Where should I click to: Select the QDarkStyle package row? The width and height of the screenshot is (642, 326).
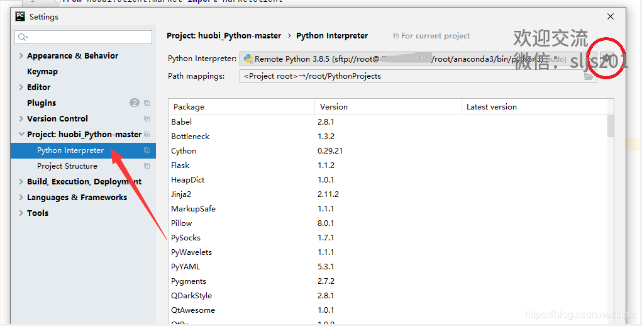(388, 295)
